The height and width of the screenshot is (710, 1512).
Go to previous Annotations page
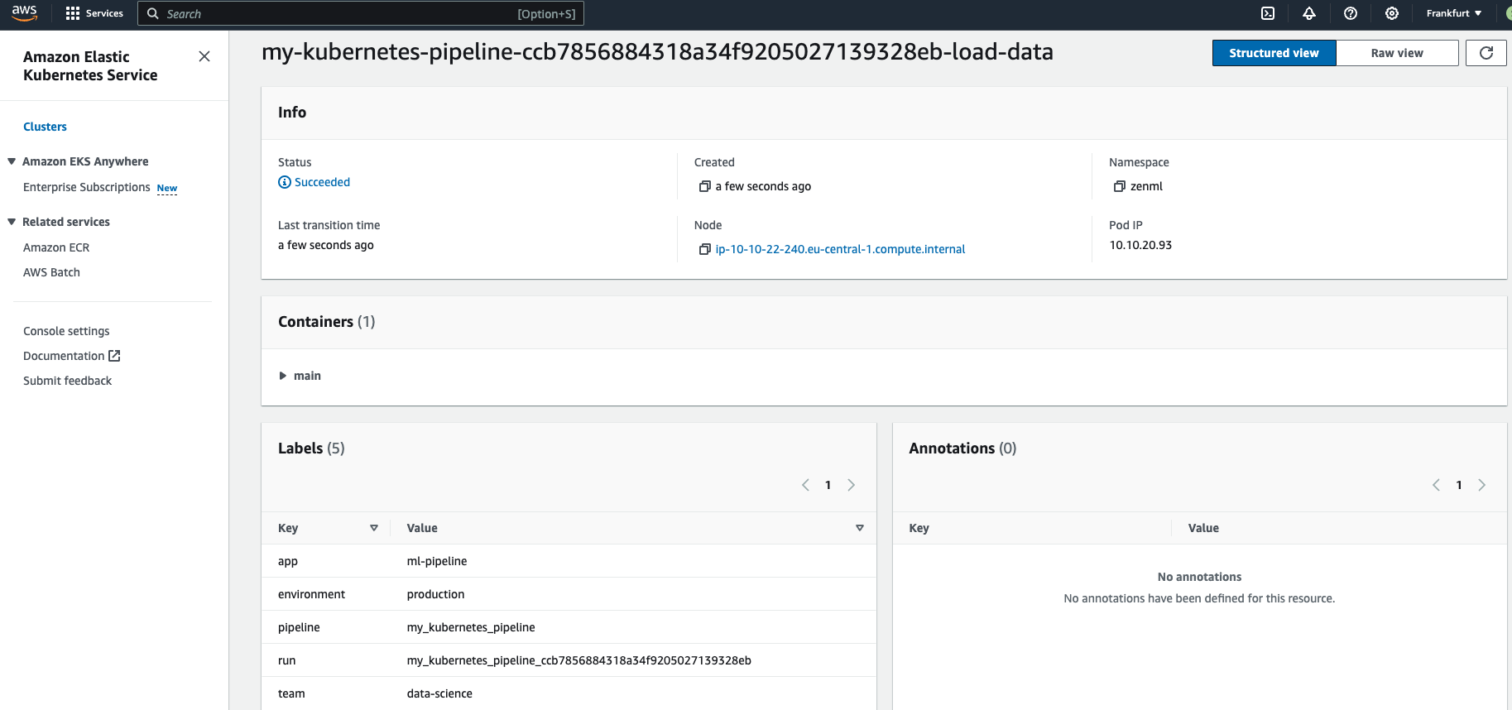point(1436,485)
